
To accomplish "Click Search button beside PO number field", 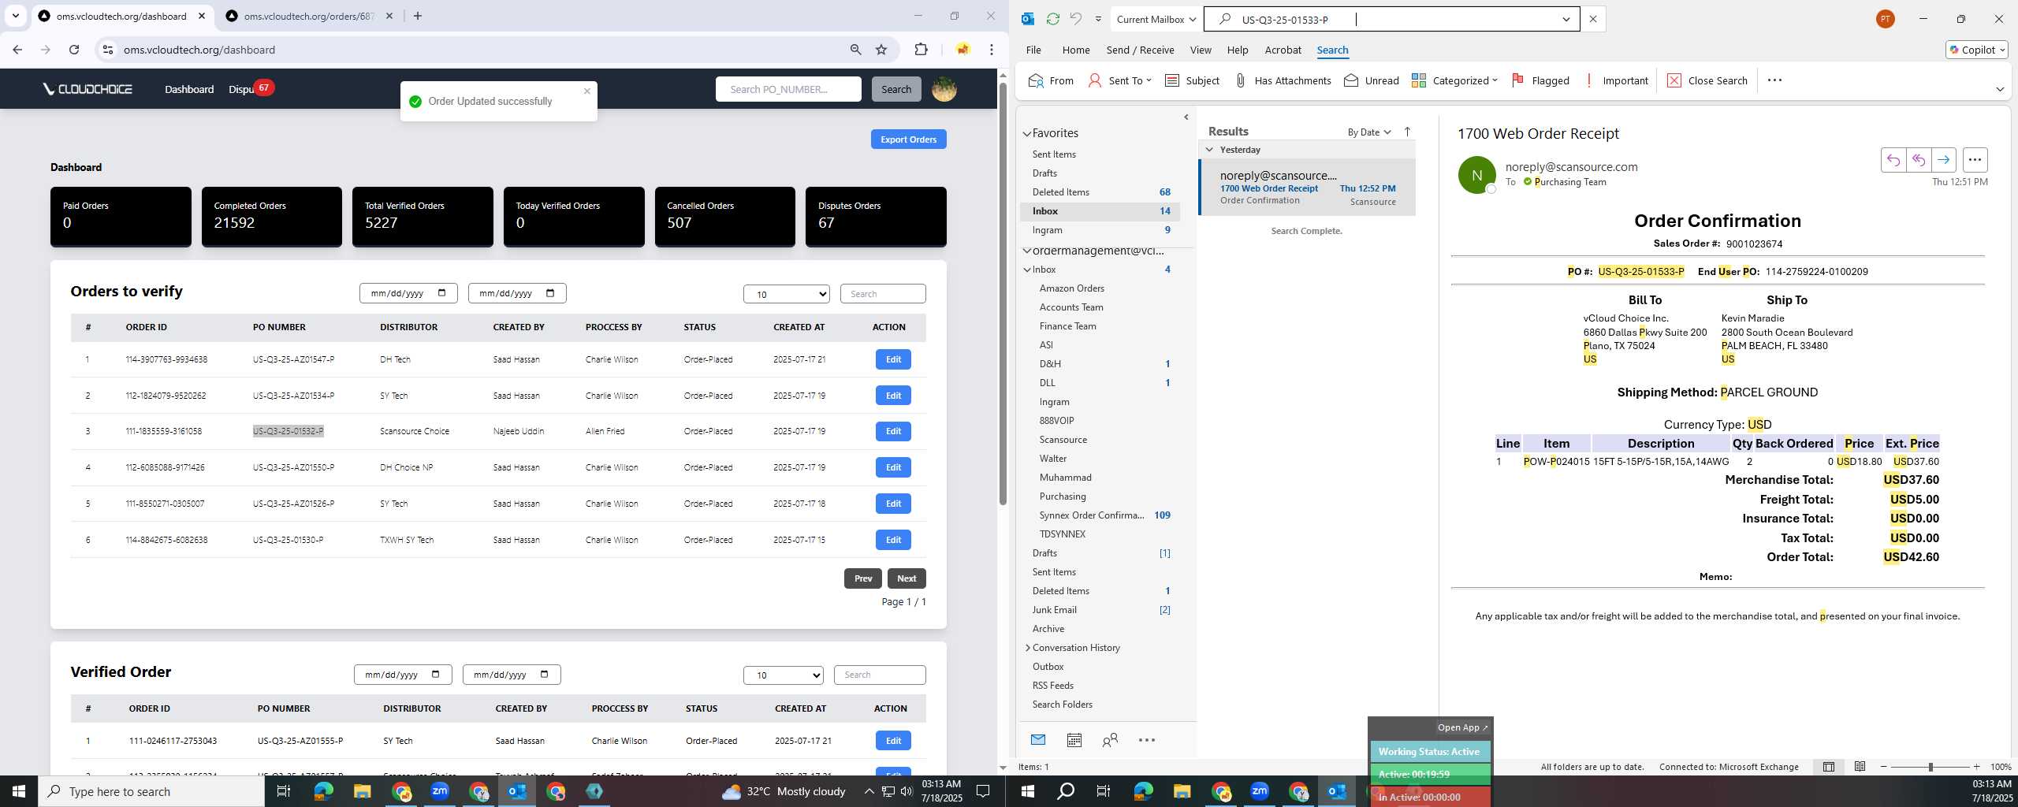I will 896,89.
